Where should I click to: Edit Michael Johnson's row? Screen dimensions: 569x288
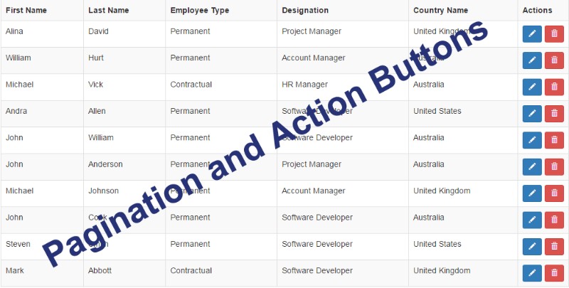tap(532, 193)
